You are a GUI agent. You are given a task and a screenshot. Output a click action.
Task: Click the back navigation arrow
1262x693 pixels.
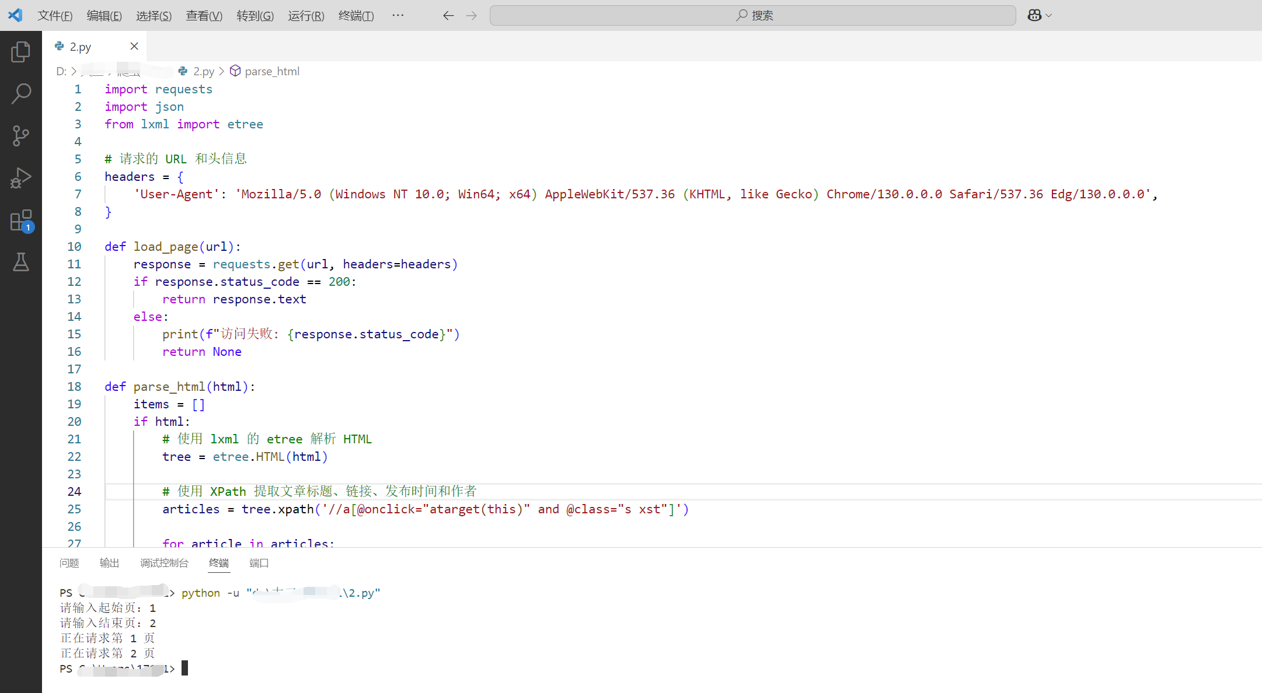(x=448, y=16)
